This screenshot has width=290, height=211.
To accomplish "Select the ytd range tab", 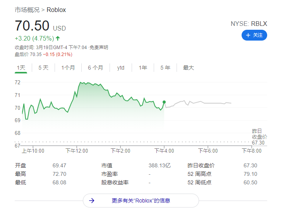I will point(121,68).
